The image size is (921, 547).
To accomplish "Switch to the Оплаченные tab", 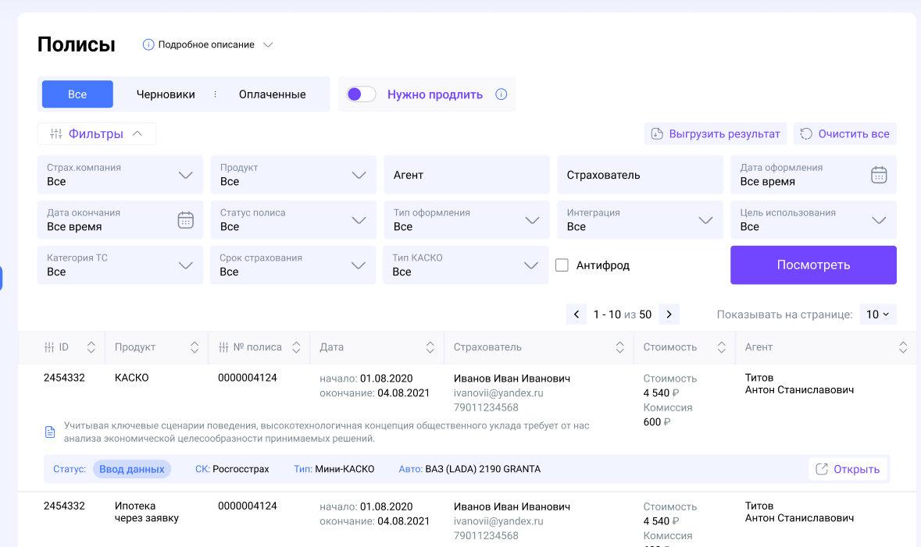I will click(x=272, y=94).
